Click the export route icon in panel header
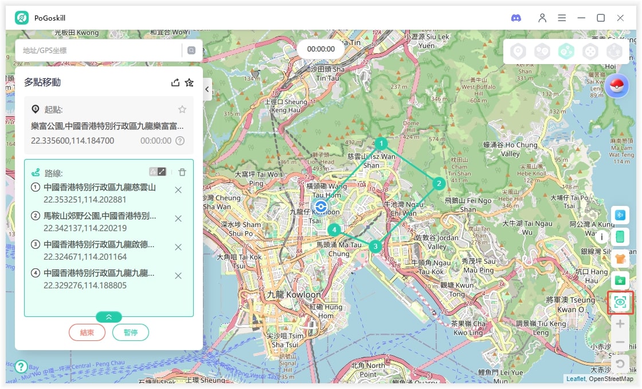 pos(175,82)
